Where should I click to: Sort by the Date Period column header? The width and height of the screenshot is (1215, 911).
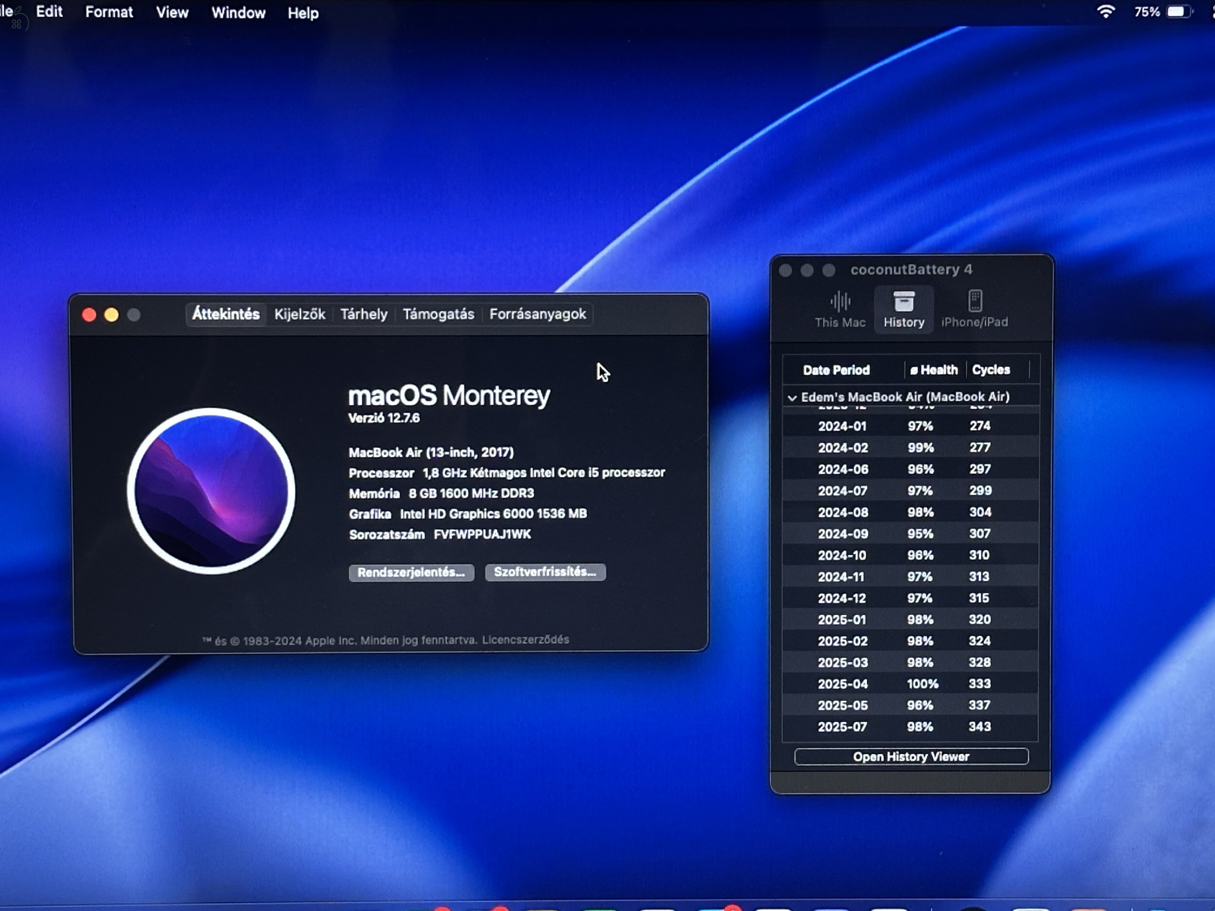(x=836, y=370)
